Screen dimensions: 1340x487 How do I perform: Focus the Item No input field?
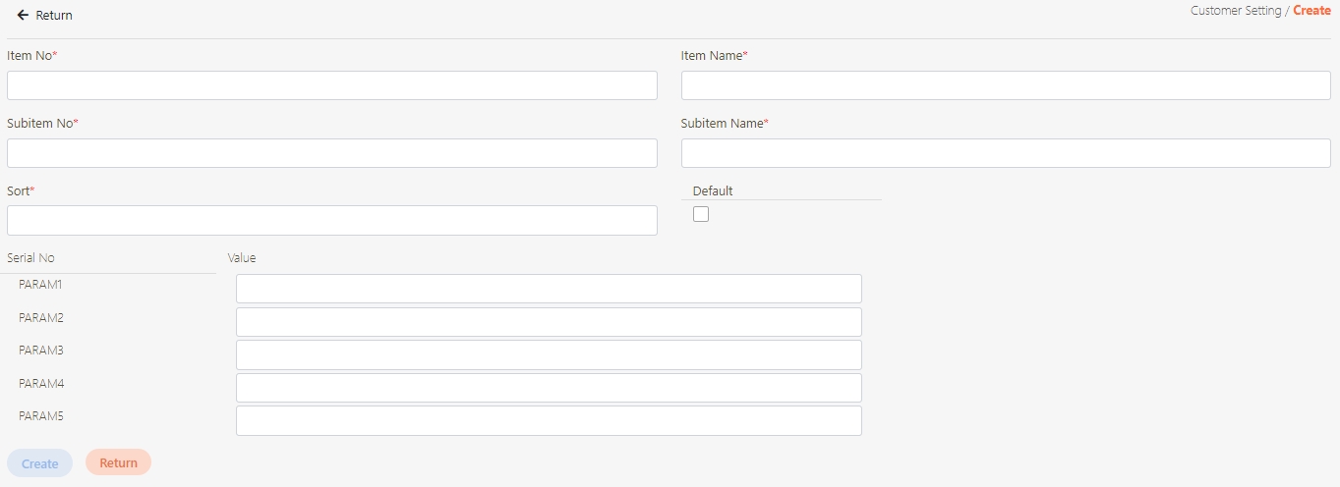tap(331, 85)
